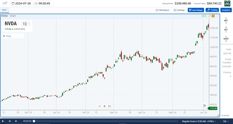Click the 115.58 current price tag
Image resolution: width=233 pixels, height=124 pixels.
coord(213,108)
